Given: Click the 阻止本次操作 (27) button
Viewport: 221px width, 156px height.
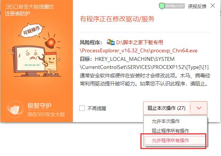Looking at the screenshot, I should (x=167, y=108).
